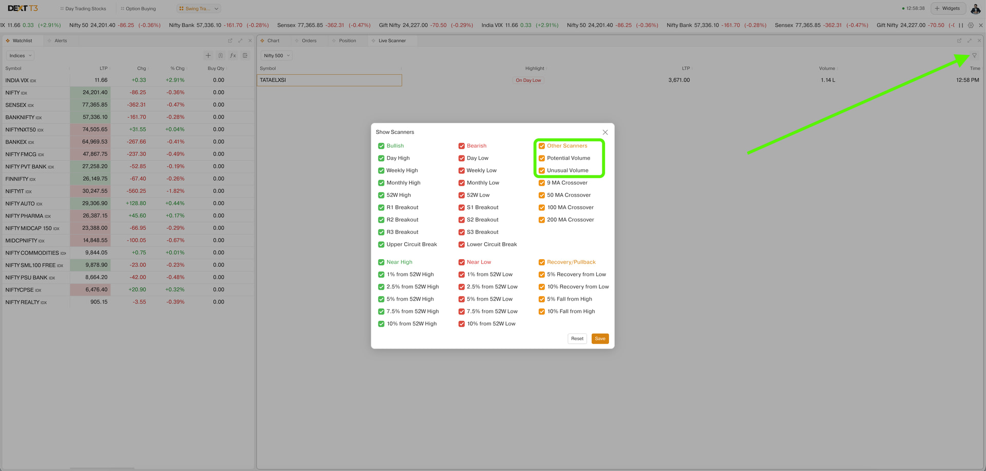Image resolution: width=986 pixels, height=471 pixels.
Task: Click the DEXT T3 logo
Action: point(23,8)
